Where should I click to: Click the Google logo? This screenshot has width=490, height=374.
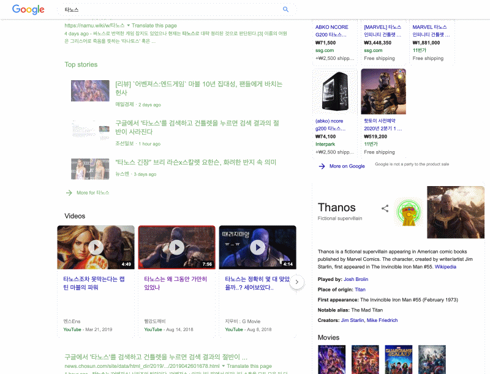[x=28, y=9]
